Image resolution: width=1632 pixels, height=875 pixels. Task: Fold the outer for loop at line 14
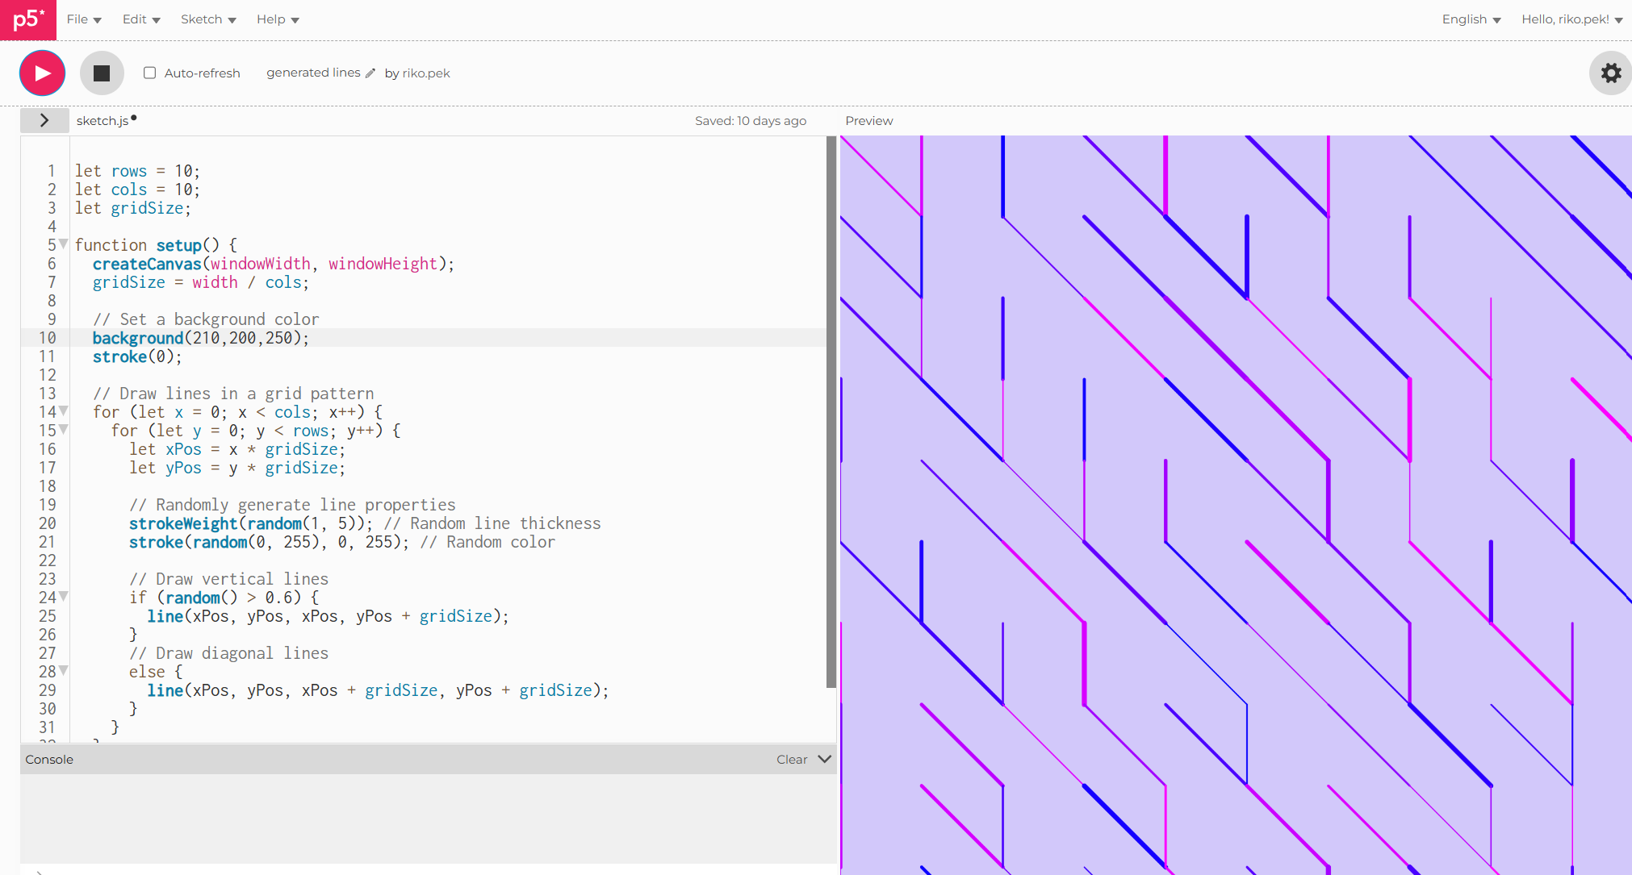coord(64,411)
